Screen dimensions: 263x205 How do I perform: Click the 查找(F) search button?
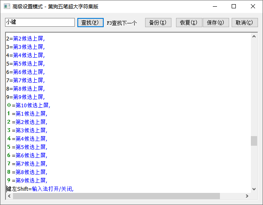(x=90, y=23)
